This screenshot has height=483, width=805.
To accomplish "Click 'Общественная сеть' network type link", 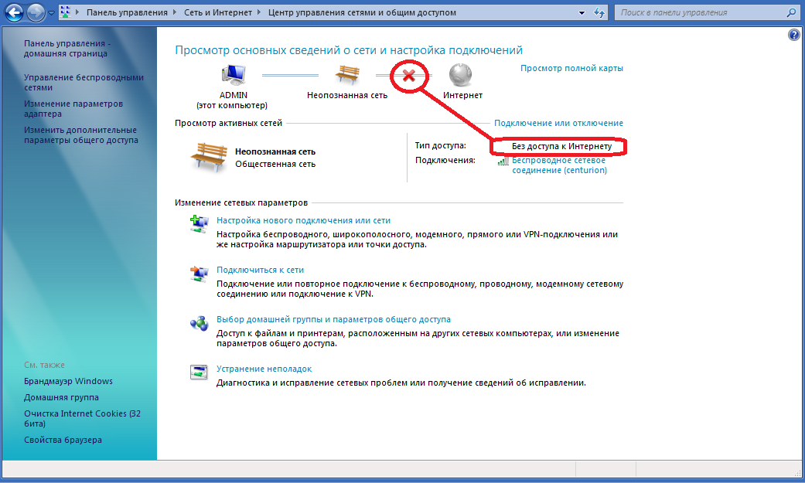I will pos(275,164).
